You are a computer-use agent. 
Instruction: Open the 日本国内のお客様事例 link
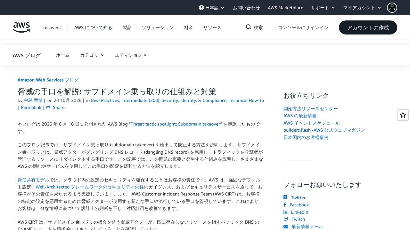tap(306, 137)
